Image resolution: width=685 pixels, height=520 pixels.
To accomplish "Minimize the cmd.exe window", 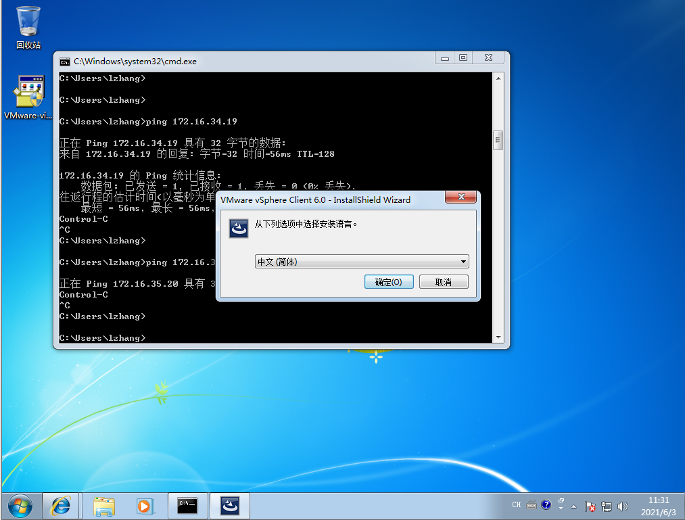I will (x=445, y=58).
